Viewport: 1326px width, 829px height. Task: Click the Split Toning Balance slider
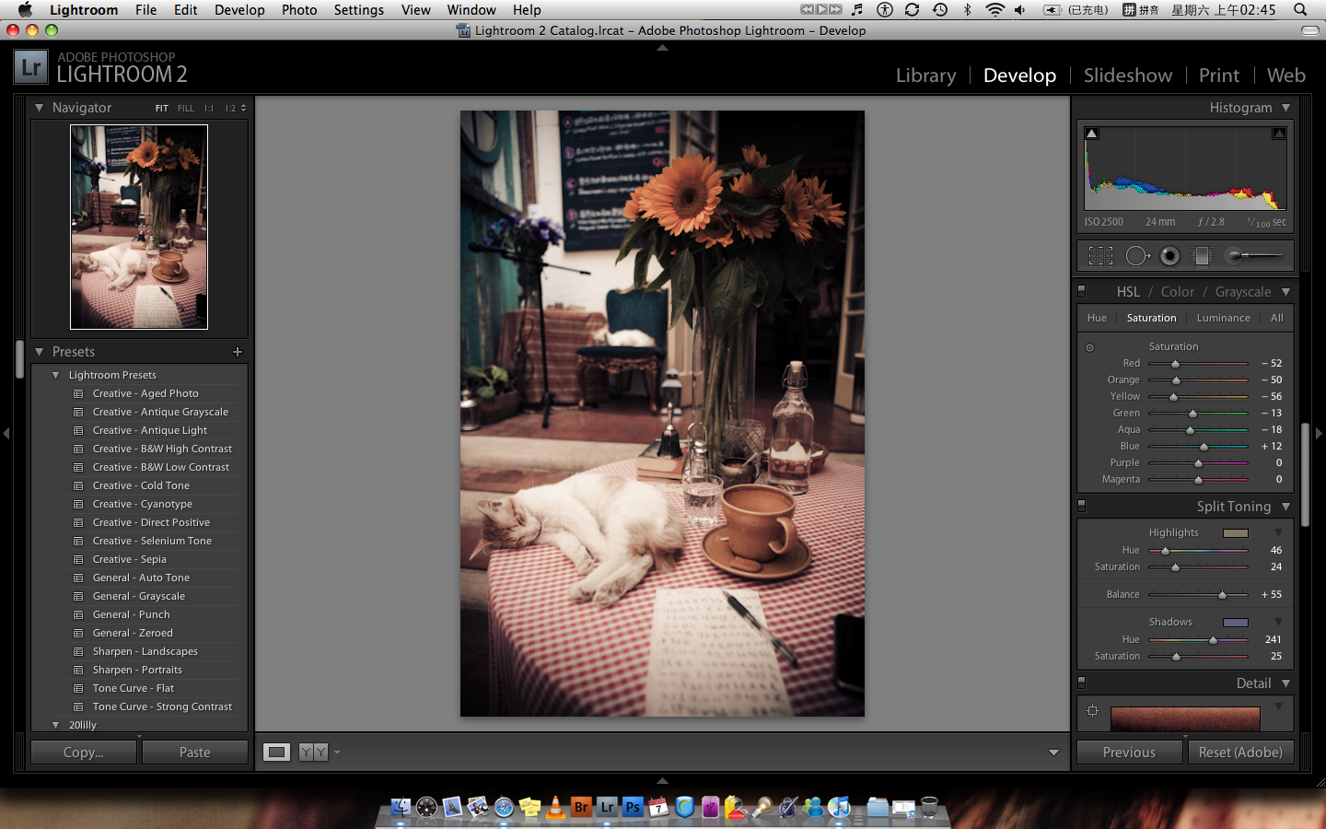(1198, 595)
